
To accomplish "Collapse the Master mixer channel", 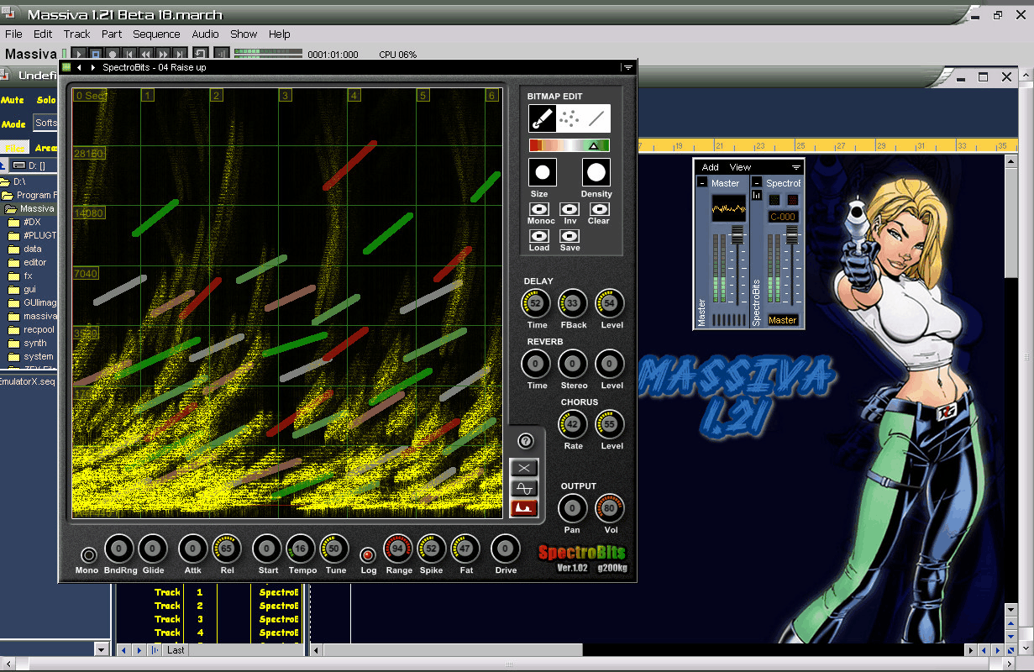I will tap(702, 183).
